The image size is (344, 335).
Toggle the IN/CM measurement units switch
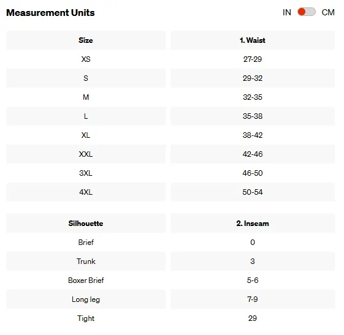tap(306, 12)
